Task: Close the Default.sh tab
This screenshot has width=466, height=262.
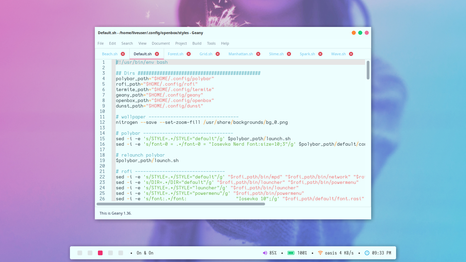Action: (157, 54)
